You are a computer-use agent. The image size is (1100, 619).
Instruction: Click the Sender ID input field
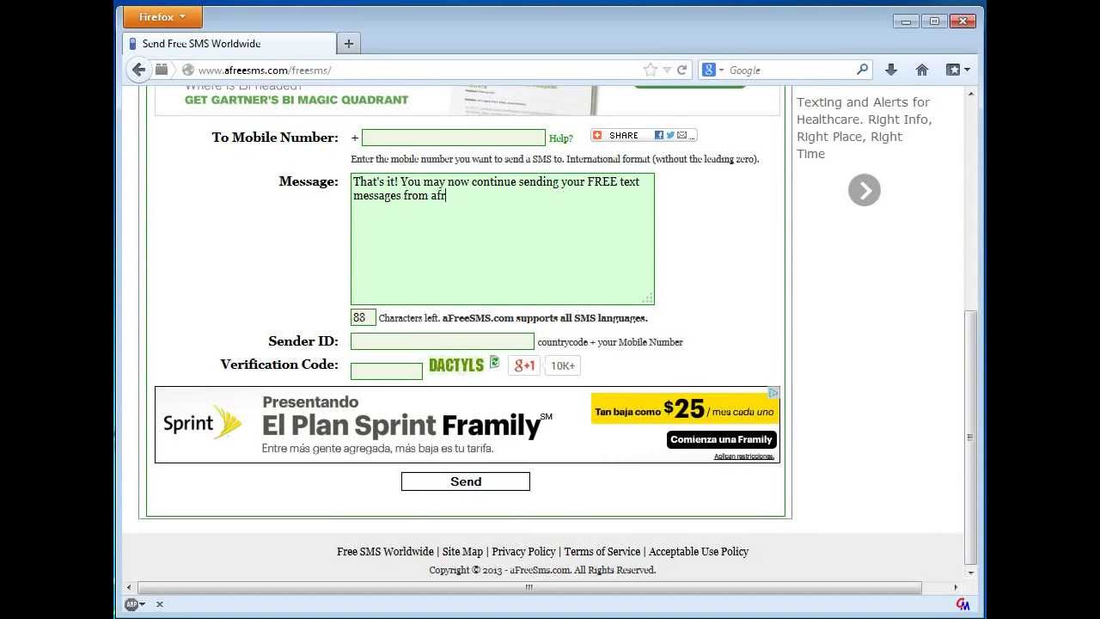[x=442, y=341]
